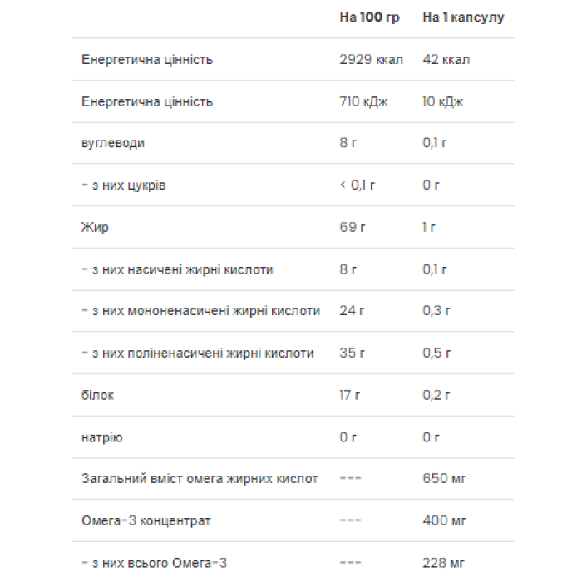This screenshot has width=582, height=582.
Task: Click the 10 кДж per capsule value
Action: (442, 101)
